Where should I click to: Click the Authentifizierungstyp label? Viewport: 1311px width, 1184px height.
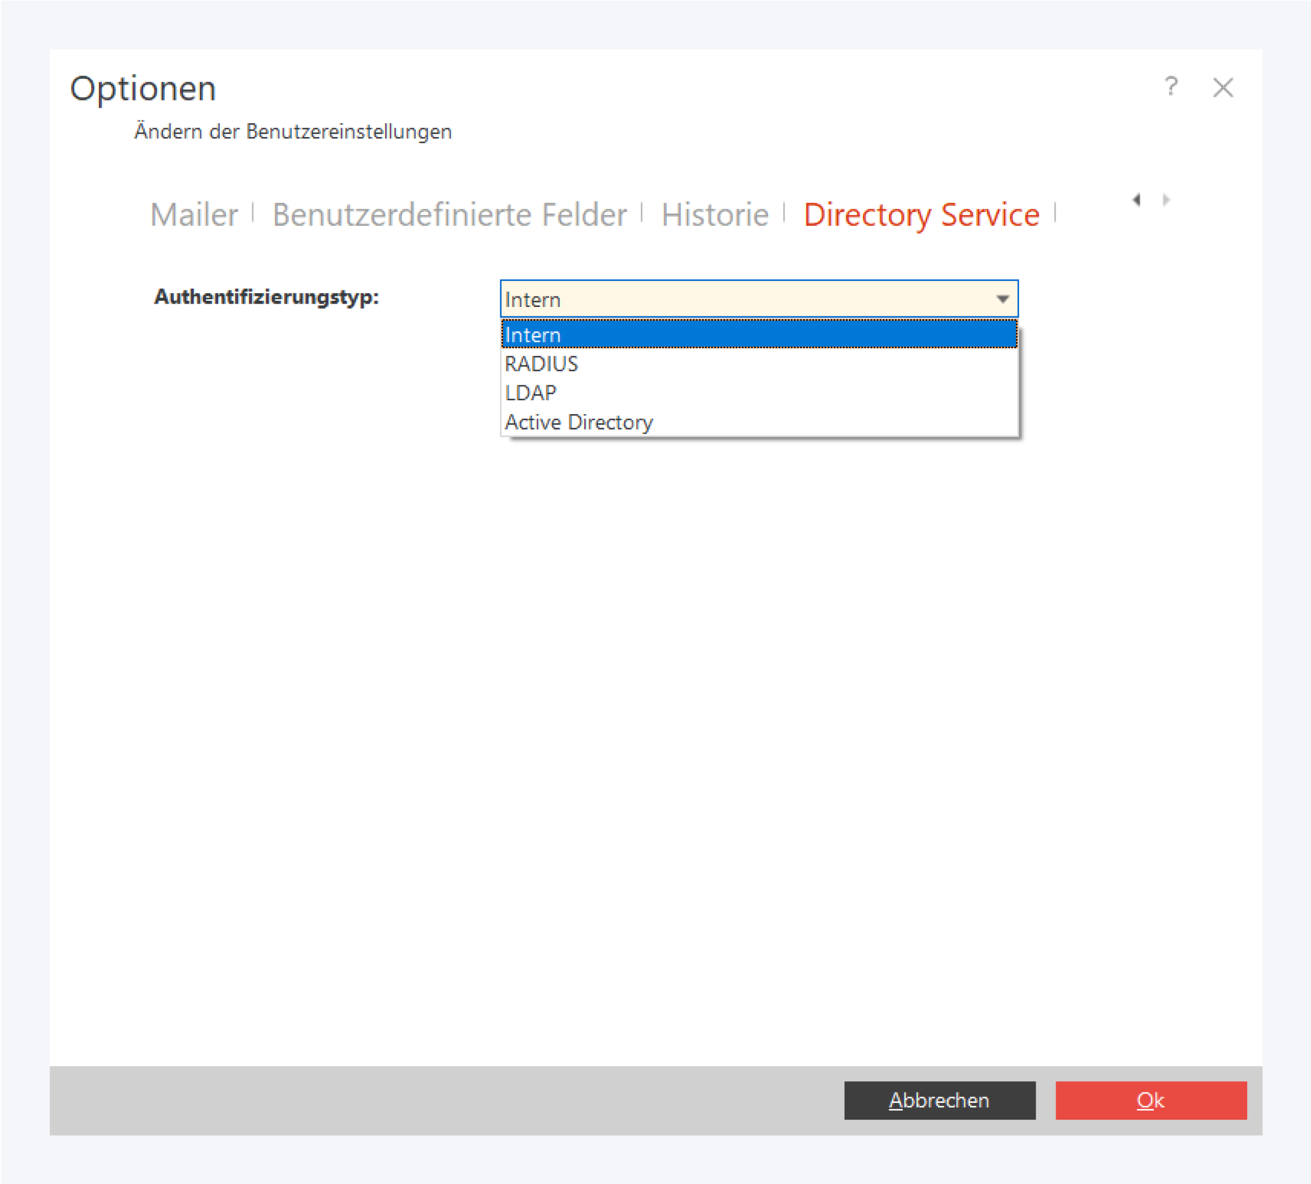click(266, 297)
